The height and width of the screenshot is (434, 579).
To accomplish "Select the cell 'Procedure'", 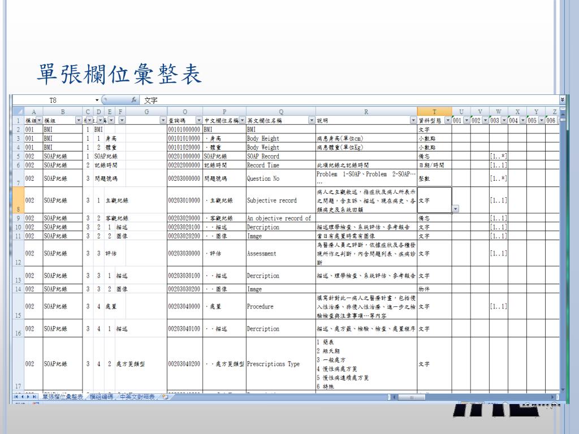I will tap(281, 306).
